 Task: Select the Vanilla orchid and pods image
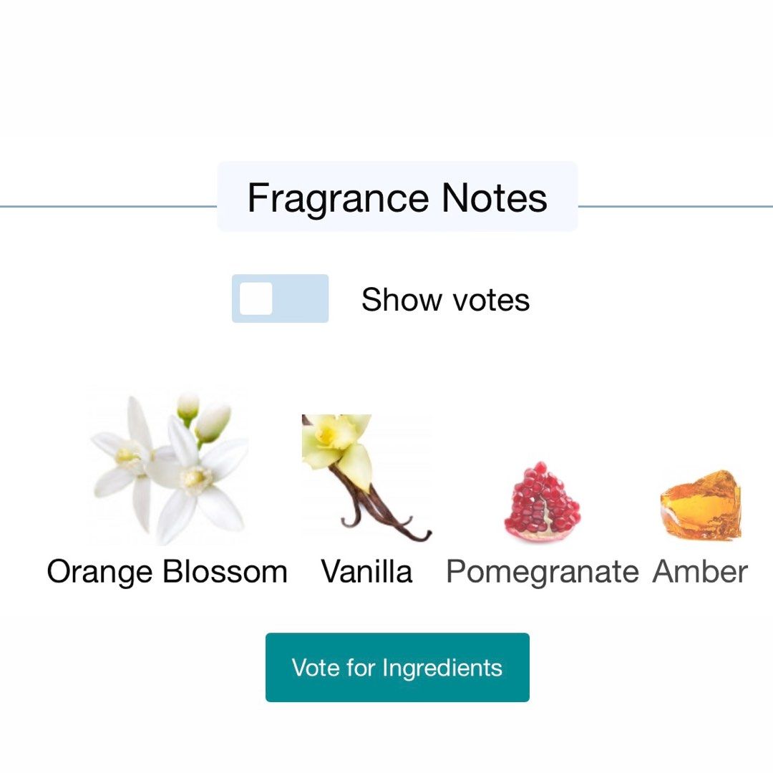coord(366,477)
